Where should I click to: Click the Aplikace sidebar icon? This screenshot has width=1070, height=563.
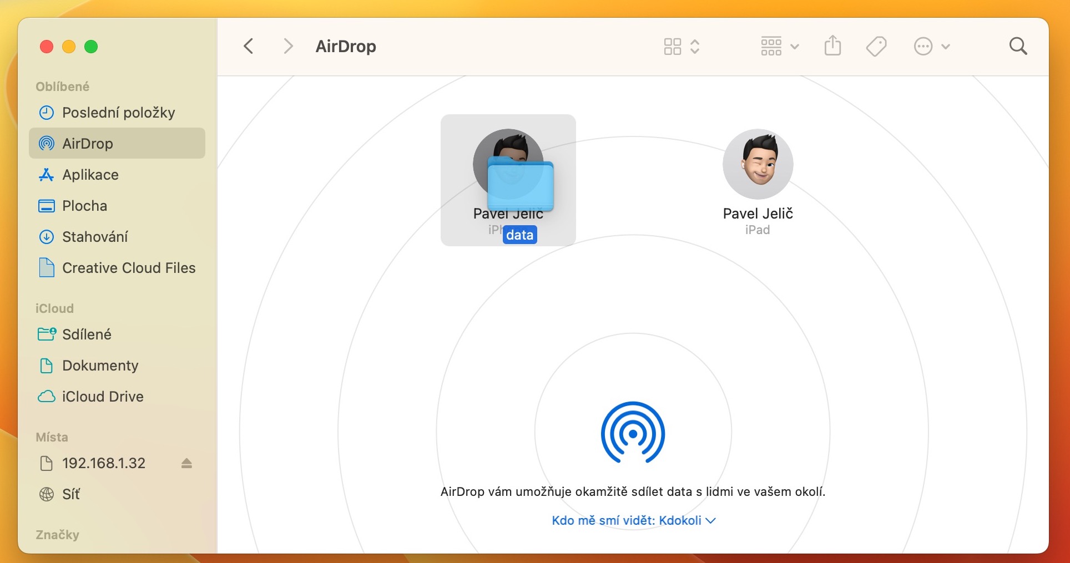(x=47, y=175)
